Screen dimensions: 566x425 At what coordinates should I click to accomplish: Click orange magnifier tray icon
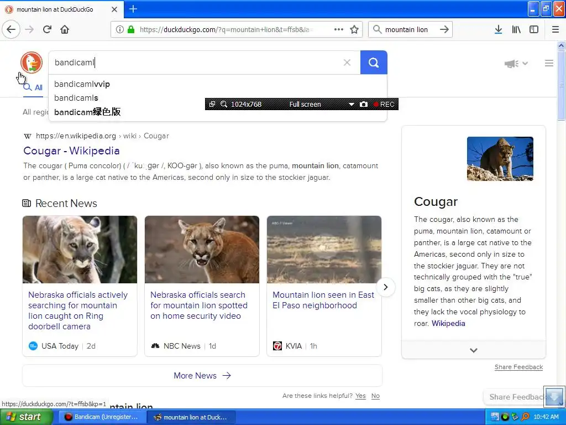tap(525, 417)
